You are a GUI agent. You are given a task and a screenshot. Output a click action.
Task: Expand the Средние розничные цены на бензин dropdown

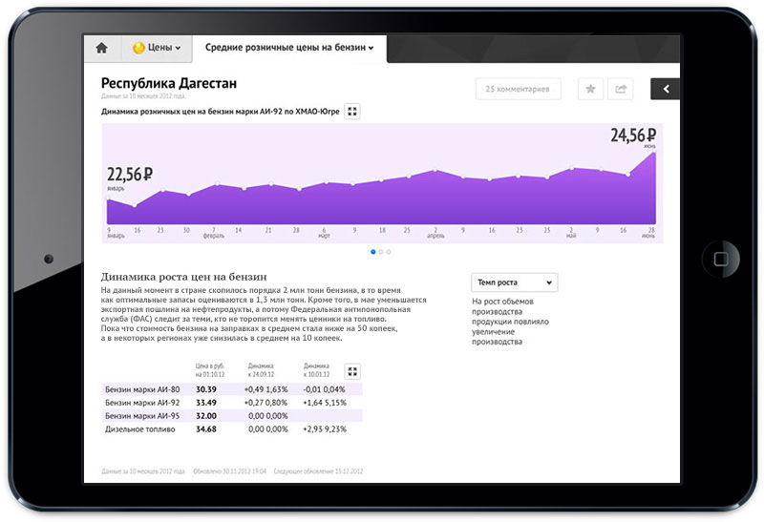pos(289,48)
